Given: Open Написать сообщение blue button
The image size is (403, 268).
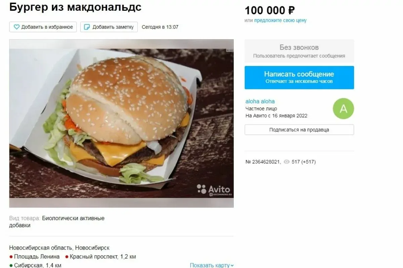Looking at the screenshot, I should coord(299,77).
